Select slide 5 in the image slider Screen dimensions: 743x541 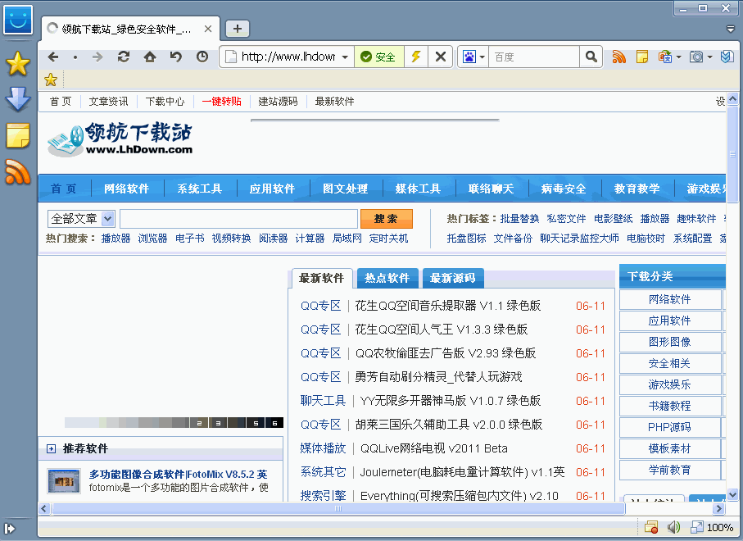[256, 423]
